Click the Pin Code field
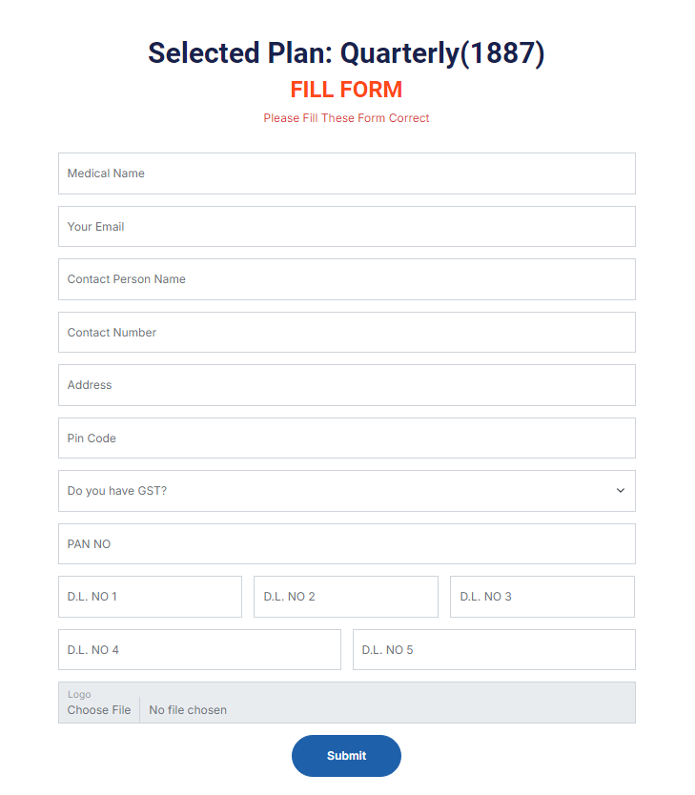The width and height of the screenshot is (695, 795). [346, 438]
